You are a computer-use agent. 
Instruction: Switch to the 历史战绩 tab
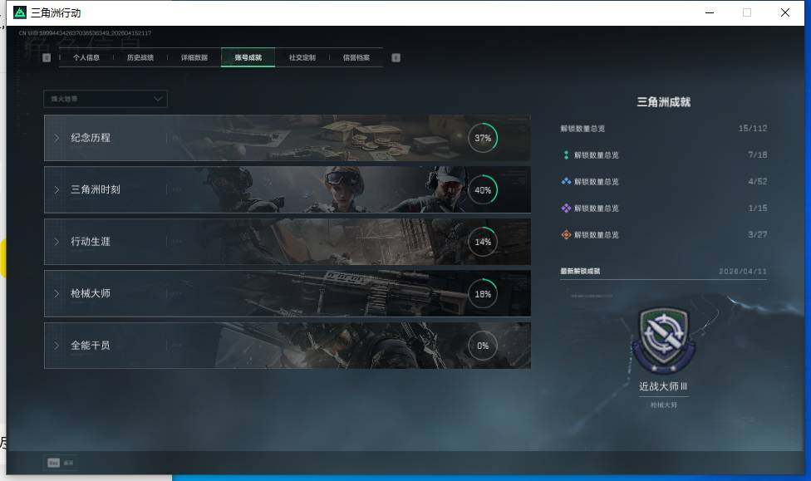[140, 57]
